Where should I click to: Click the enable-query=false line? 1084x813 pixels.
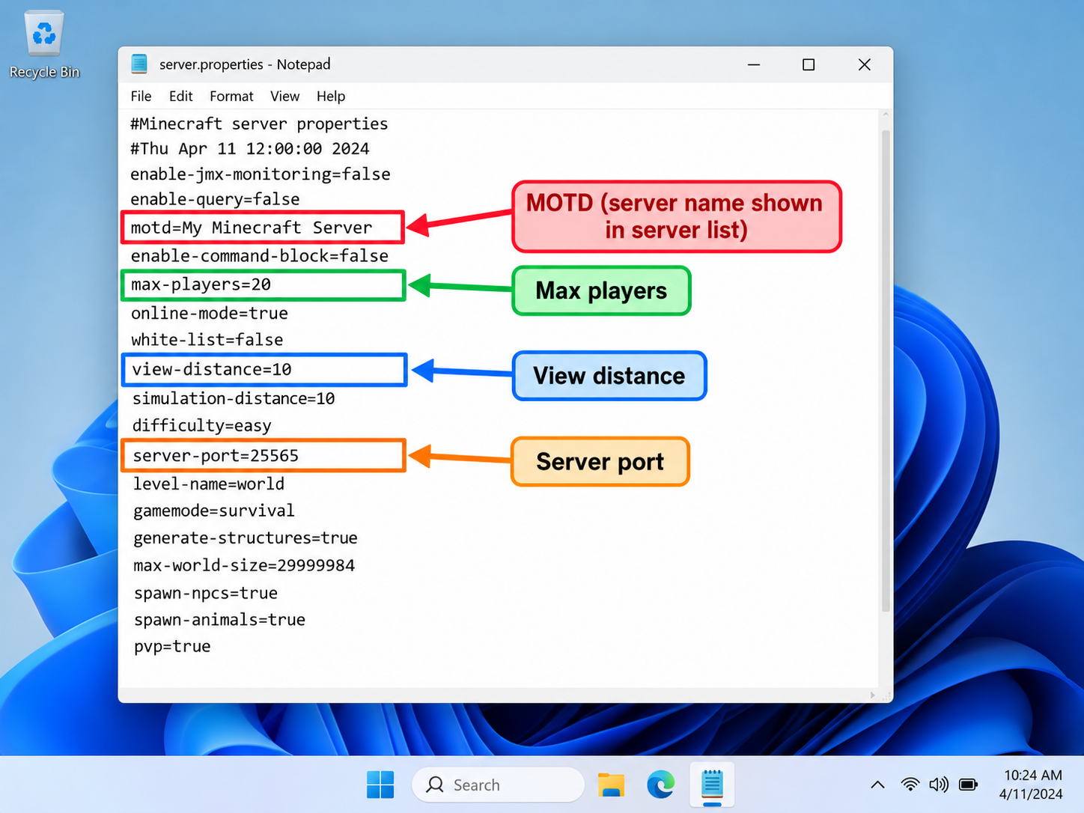click(x=215, y=199)
